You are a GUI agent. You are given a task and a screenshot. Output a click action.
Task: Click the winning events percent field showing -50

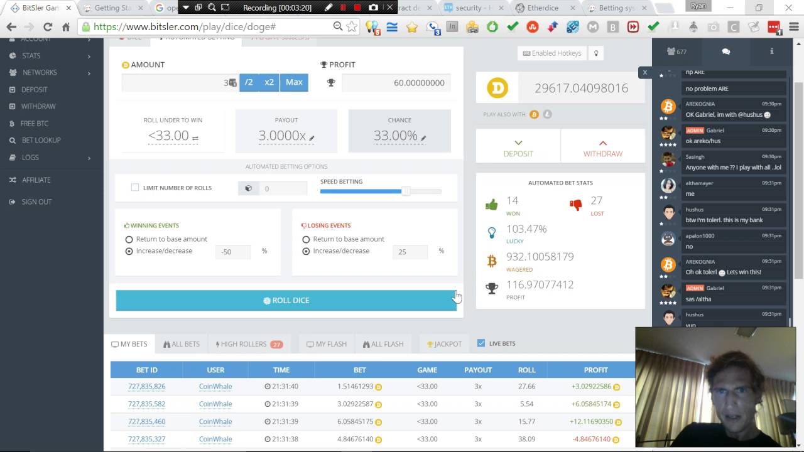(x=233, y=252)
